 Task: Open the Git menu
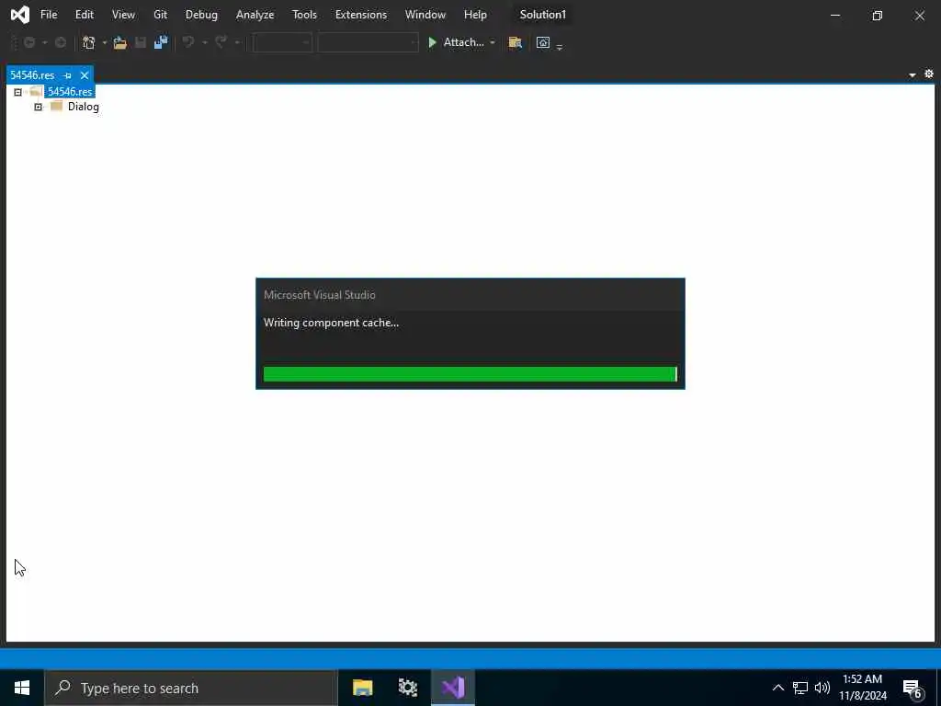pos(160,15)
